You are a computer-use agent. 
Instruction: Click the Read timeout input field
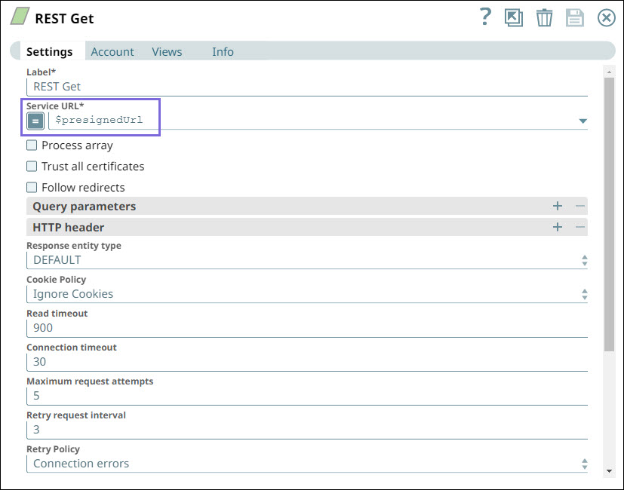point(307,328)
